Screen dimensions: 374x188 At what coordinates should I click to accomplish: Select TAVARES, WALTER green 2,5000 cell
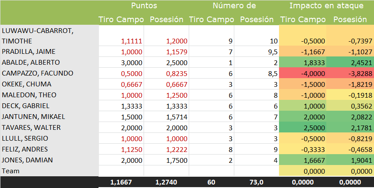click(303, 128)
